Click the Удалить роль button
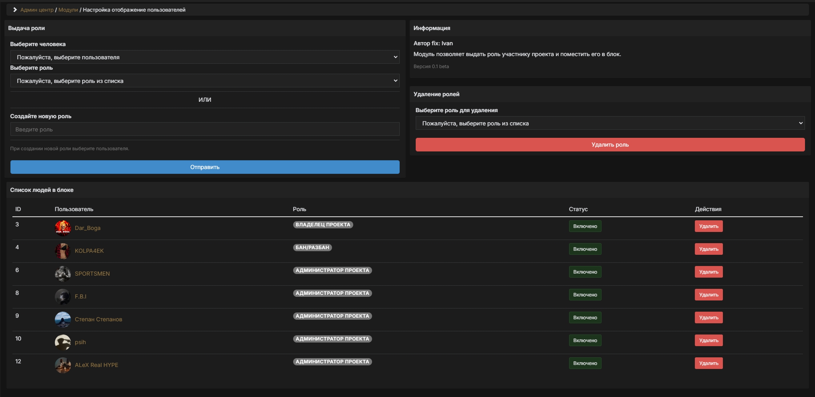Image resolution: width=815 pixels, height=397 pixels. (x=610, y=145)
